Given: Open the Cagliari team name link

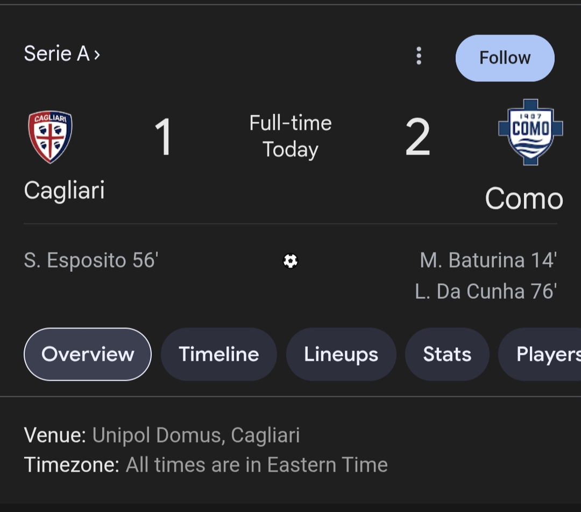Looking at the screenshot, I should tap(65, 191).
